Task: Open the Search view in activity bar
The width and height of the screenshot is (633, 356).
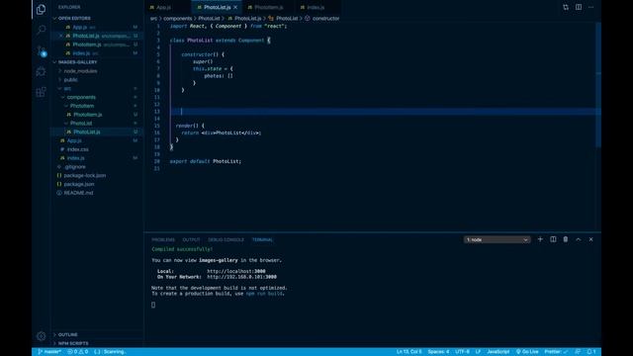Action: [x=41, y=30]
